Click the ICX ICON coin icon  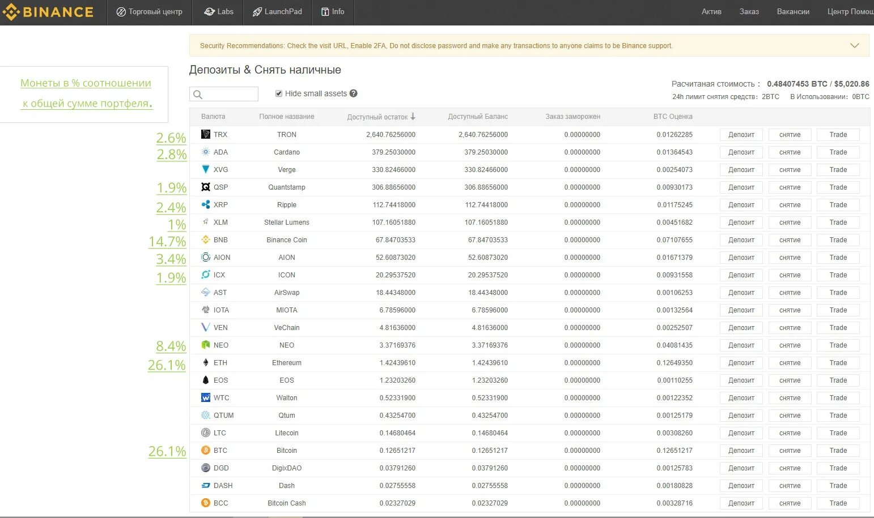206,275
